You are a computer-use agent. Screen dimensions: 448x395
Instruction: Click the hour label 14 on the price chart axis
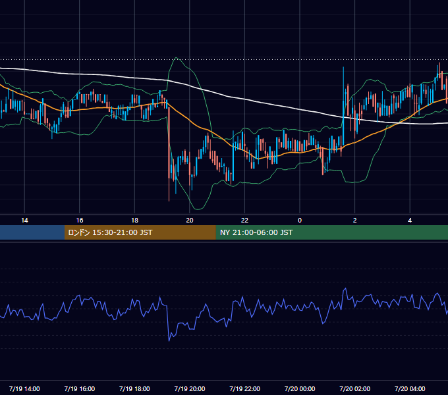(x=24, y=221)
